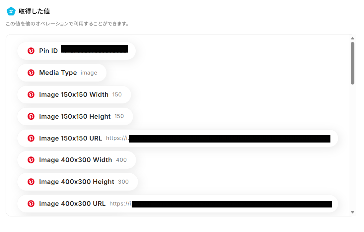Click the blue pentagon icon beside 取得した値
The height and width of the screenshot is (232, 364).
(x=11, y=11)
